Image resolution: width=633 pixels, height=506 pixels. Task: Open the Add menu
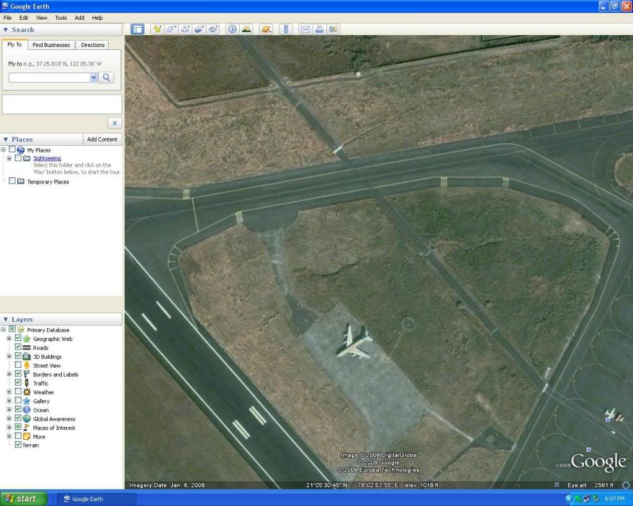[80, 18]
